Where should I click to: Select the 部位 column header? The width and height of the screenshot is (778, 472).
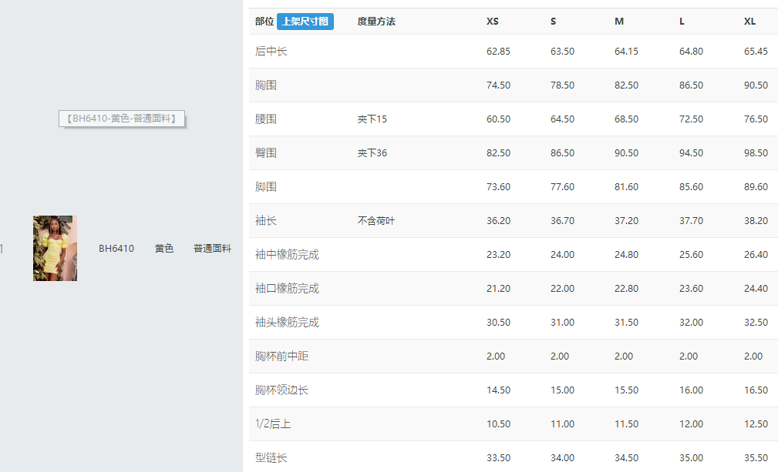(x=264, y=22)
